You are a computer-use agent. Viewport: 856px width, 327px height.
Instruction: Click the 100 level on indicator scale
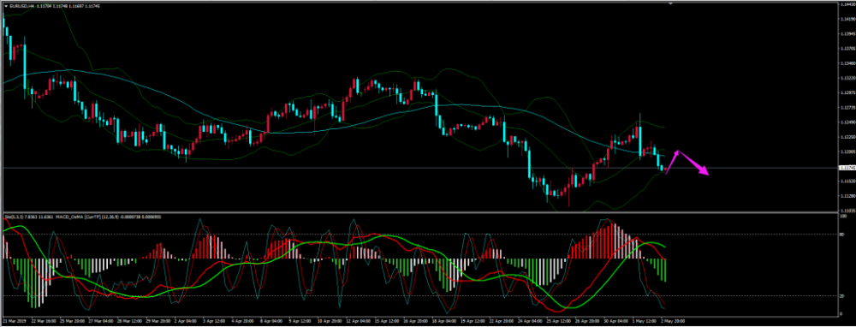pos(843,217)
